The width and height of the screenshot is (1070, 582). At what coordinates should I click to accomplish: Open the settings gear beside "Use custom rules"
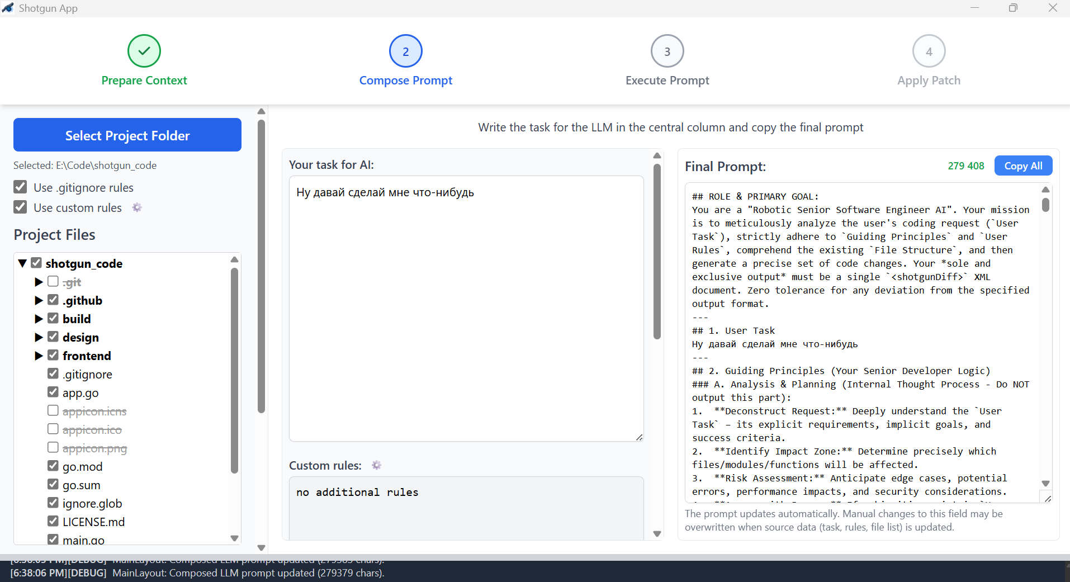point(137,207)
